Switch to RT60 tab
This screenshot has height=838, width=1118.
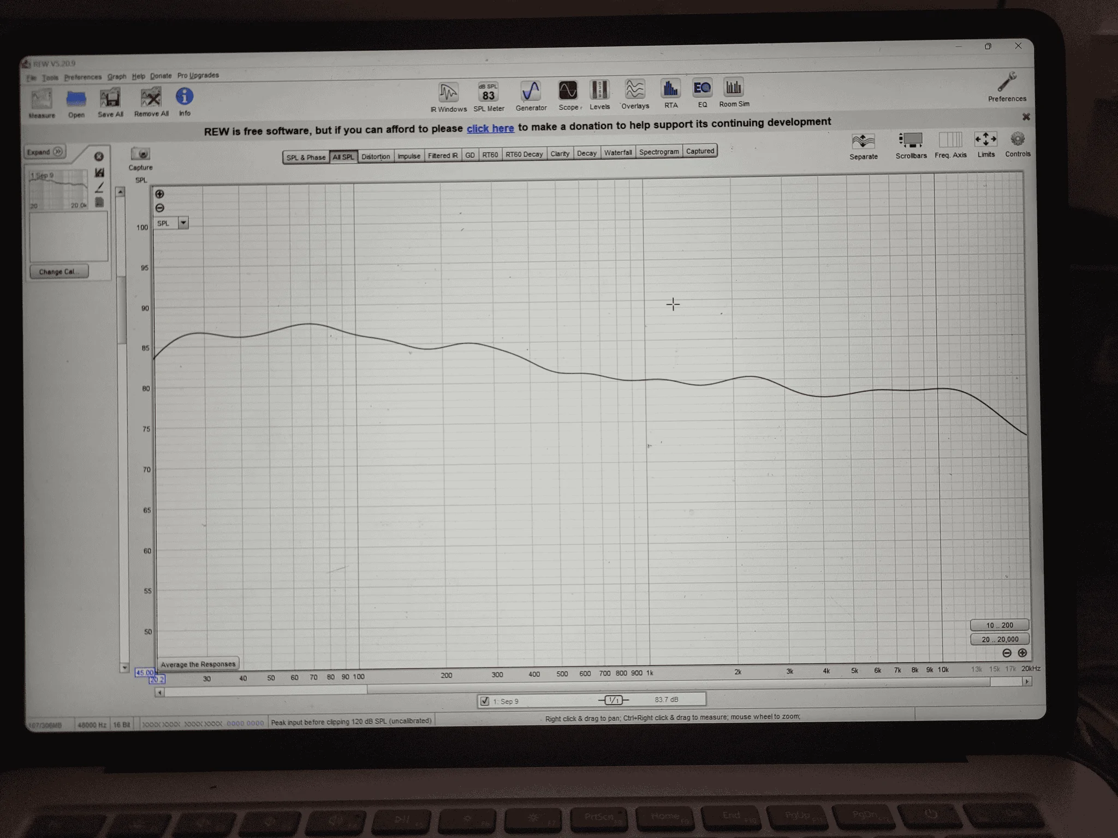pyautogui.click(x=490, y=154)
